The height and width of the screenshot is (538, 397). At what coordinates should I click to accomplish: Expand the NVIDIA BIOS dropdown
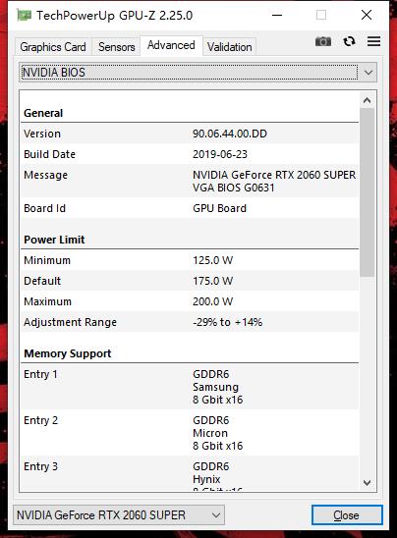198,73
